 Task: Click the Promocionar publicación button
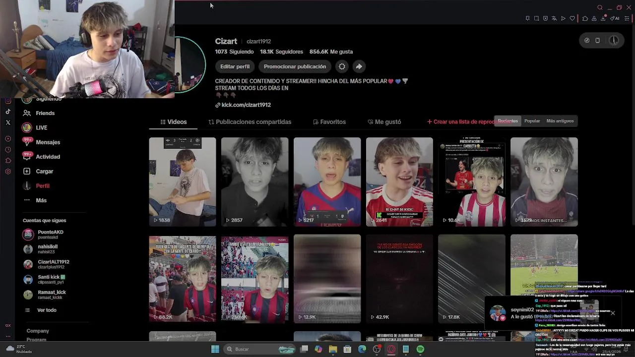(x=295, y=66)
